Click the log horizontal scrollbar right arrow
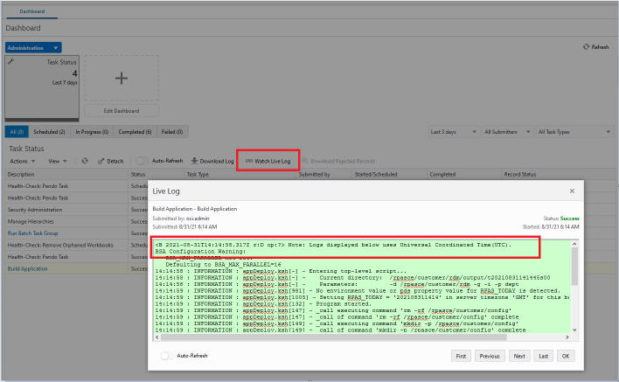This screenshot has width=619, height=382. (x=567, y=337)
